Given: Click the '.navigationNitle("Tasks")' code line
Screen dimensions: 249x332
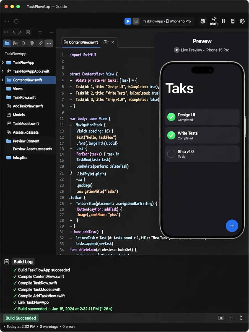Looking at the screenshot, I should tap(97, 191).
